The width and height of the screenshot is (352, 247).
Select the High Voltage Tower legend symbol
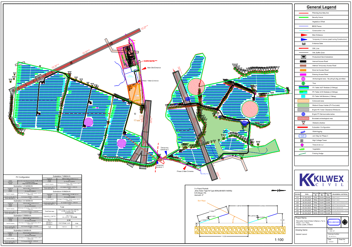[x=303, y=141]
